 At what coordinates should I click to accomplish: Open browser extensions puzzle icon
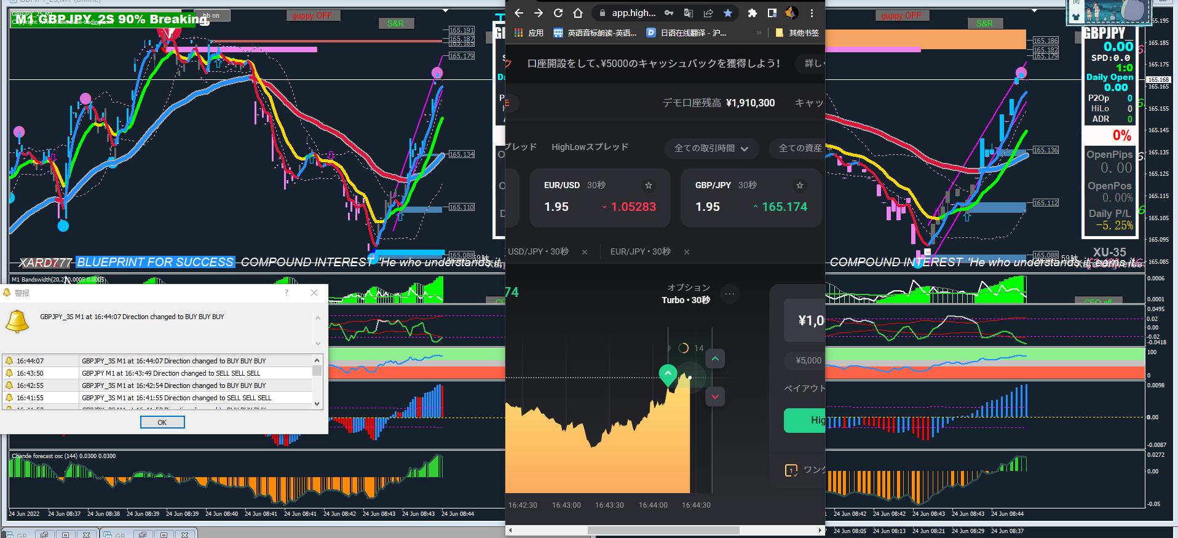coord(752,13)
